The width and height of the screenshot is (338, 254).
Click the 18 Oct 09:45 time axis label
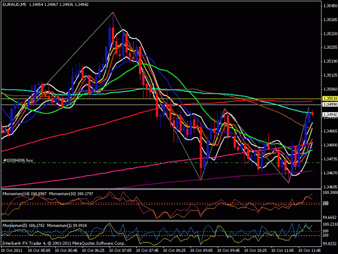228,251
